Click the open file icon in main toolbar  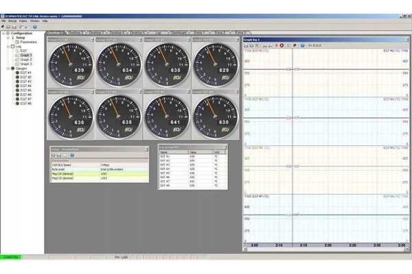coord(8,27)
